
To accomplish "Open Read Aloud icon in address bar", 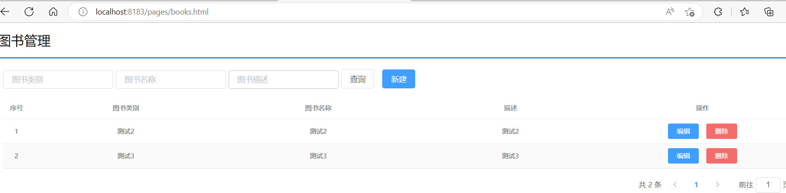I will 670,12.
